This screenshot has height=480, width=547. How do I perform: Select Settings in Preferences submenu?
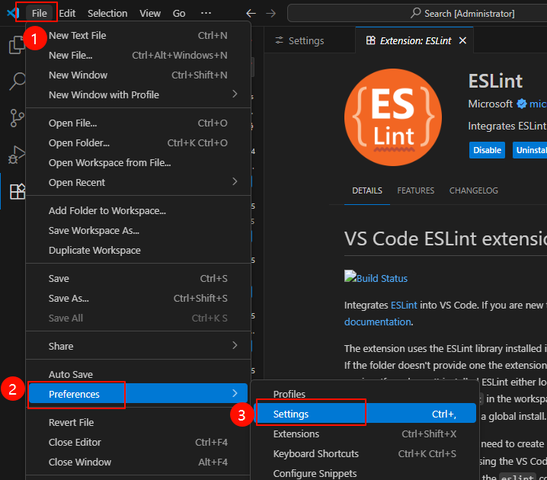tap(365, 414)
